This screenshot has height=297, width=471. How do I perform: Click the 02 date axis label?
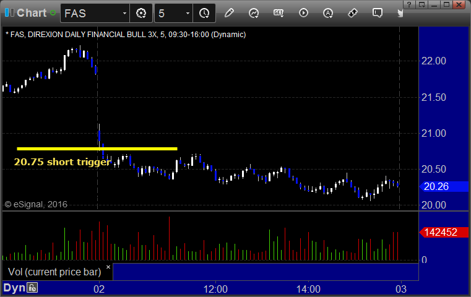pyautogui.click(x=99, y=289)
